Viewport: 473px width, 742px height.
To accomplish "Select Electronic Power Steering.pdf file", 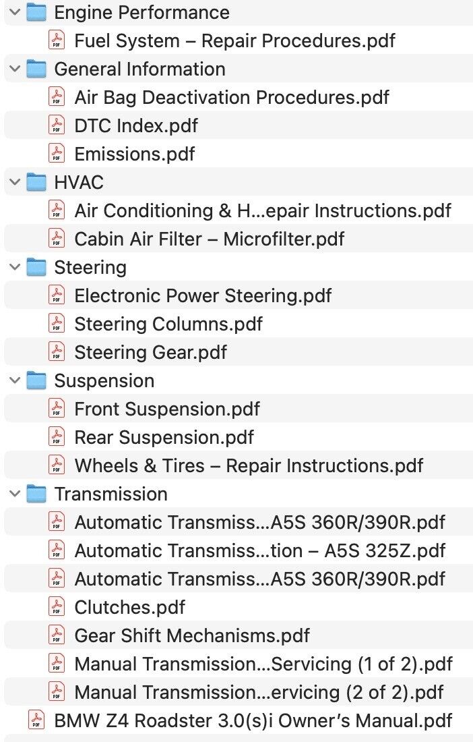I will click(x=202, y=295).
